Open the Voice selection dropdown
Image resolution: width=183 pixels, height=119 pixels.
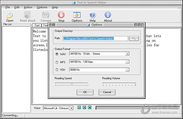click(71, 108)
